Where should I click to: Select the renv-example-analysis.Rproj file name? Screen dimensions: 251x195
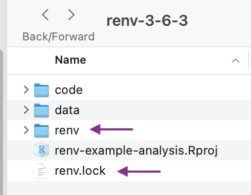[x=136, y=151]
